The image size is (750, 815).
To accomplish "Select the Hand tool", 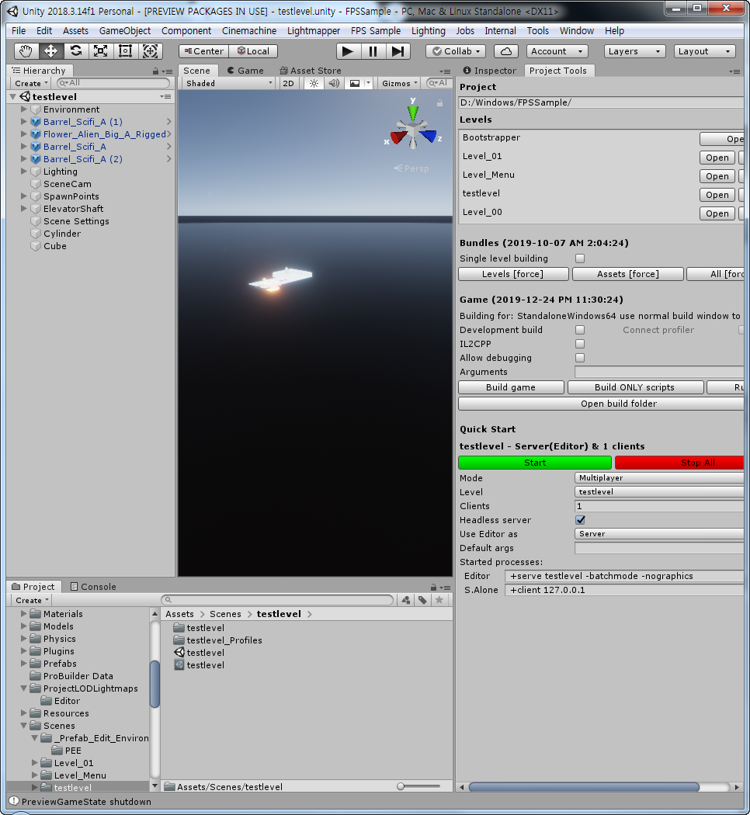I will [x=26, y=51].
